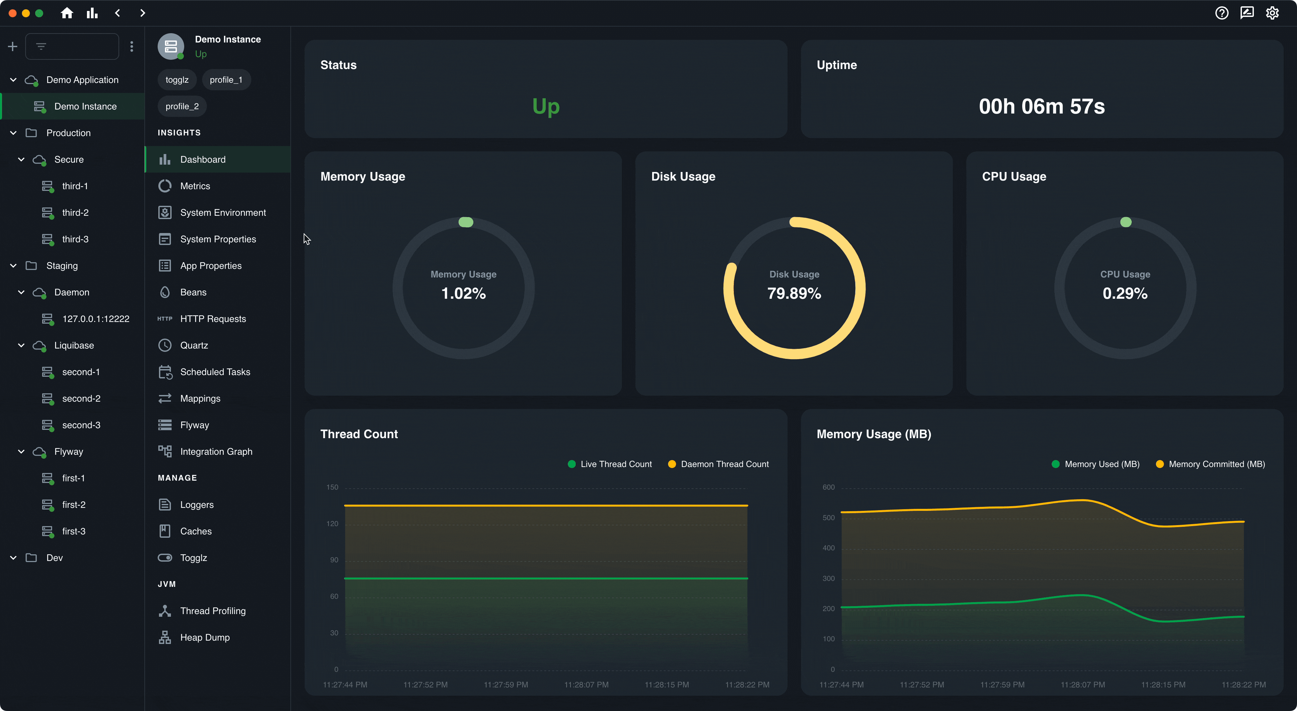Click the Thread Profiling icon under JVM

tap(165, 610)
